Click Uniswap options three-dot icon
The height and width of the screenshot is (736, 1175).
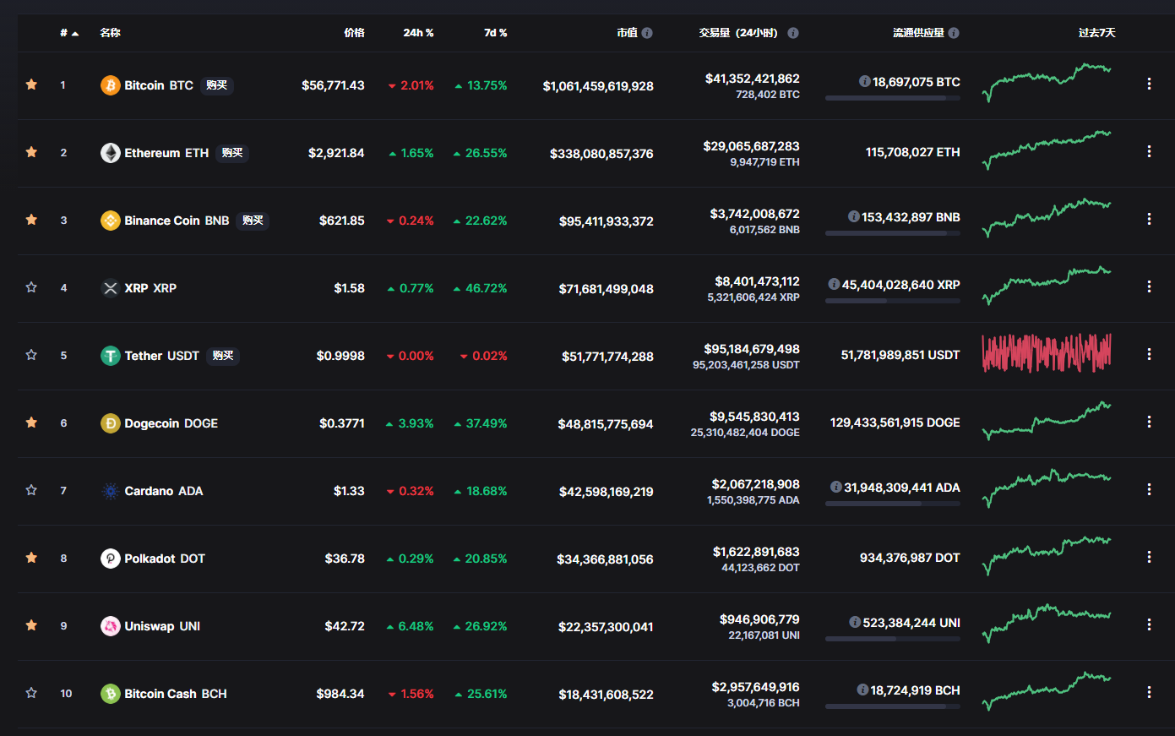pos(1149,624)
